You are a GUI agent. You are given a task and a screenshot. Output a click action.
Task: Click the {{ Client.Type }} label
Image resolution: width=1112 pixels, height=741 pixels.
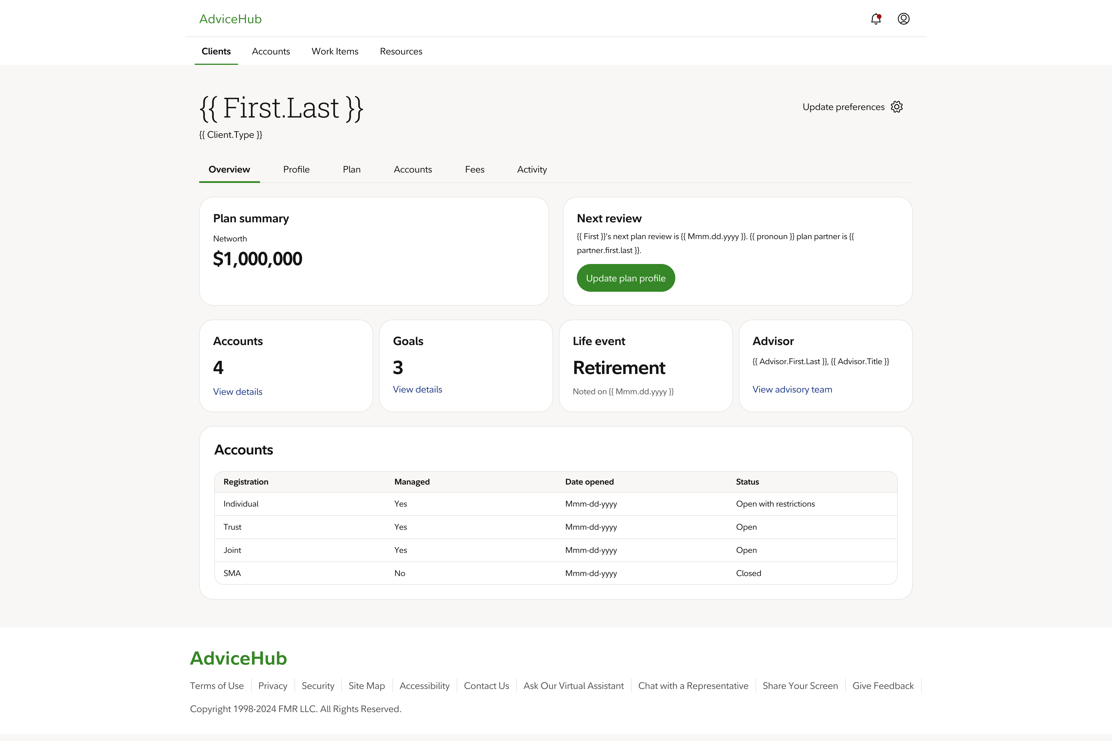231,135
